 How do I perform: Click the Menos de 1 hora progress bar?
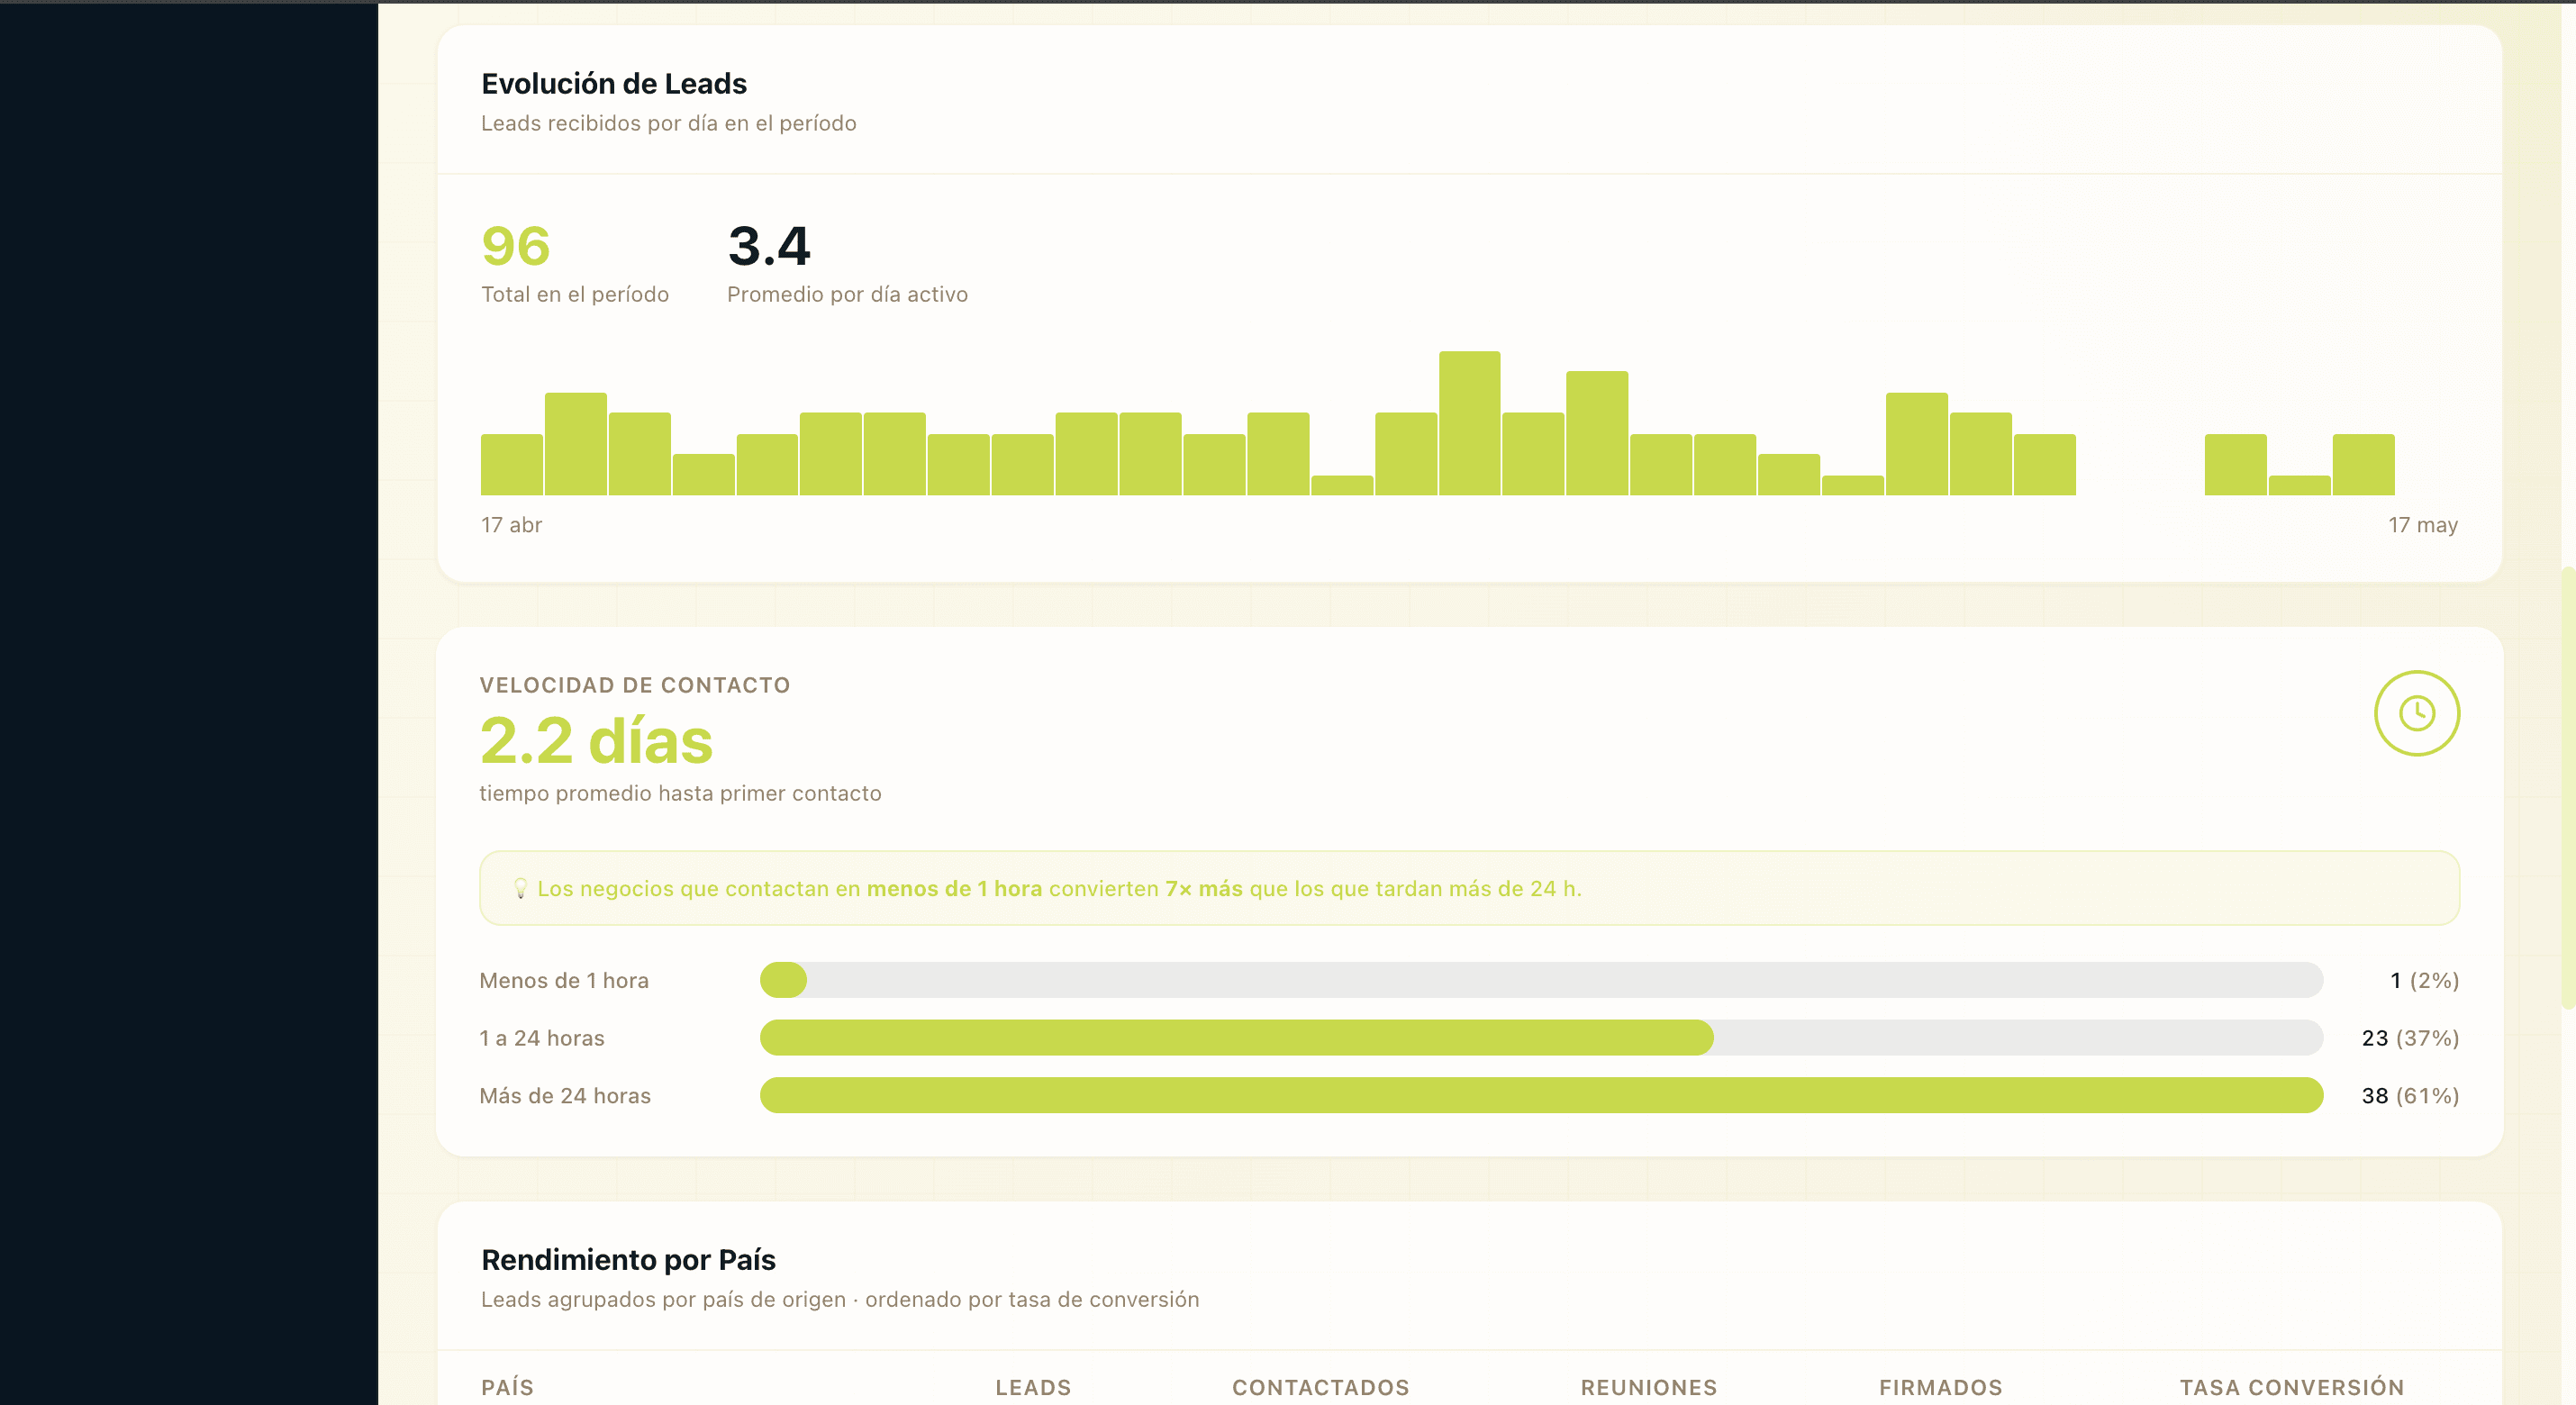coord(1541,980)
